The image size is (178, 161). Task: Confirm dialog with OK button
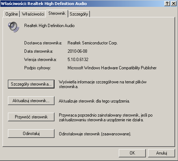pyautogui.click(x=132, y=153)
